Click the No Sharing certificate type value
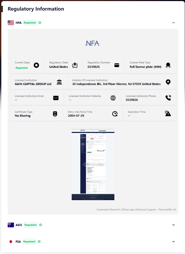This screenshot has width=185, height=254. (23, 116)
